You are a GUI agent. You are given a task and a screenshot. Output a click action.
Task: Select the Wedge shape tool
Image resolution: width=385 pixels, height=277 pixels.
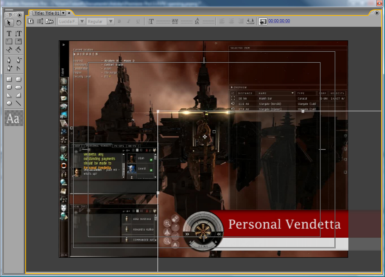(9, 95)
